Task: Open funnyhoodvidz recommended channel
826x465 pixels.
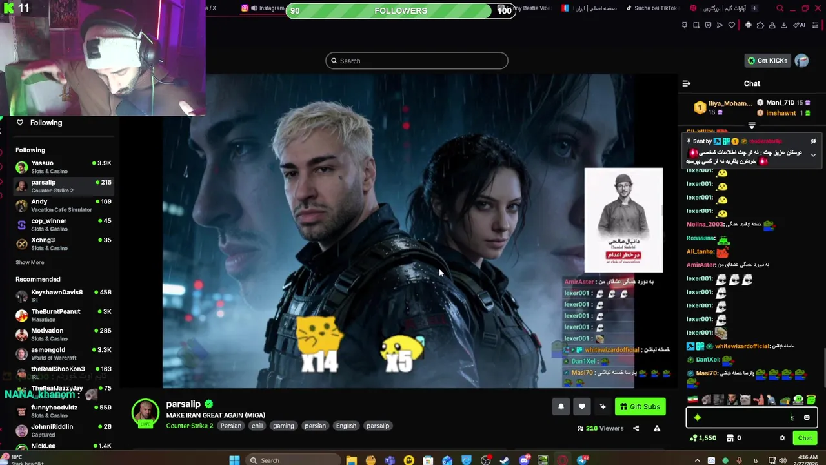Action: coord(63,411)
